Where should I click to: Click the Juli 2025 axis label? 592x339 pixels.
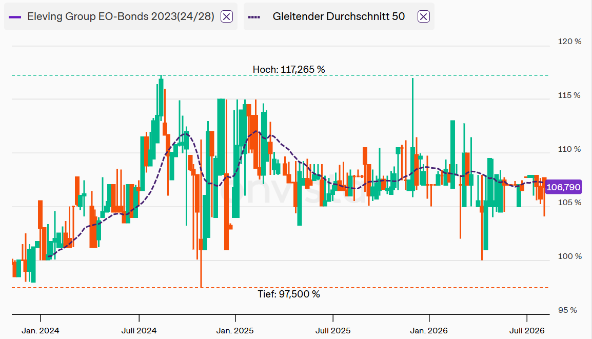[x=333, y=331]
